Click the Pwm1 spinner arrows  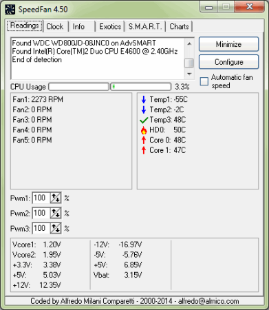pos(56,198)
